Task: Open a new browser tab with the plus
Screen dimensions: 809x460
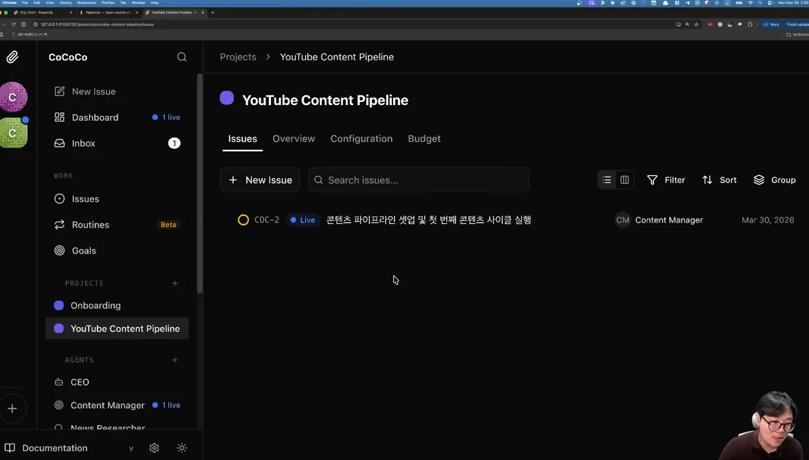Action: click(212, 12)
